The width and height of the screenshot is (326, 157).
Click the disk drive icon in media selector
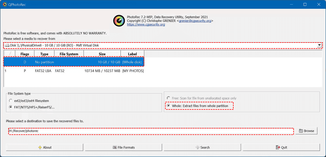pos(7,45)
